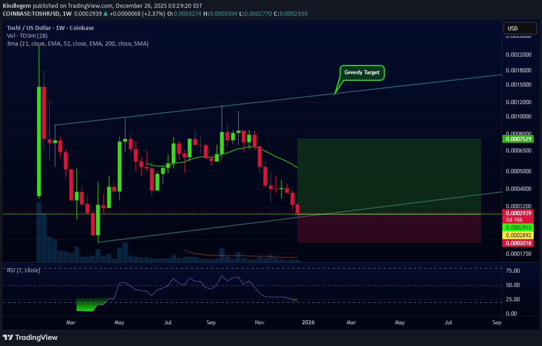Click the 0.0001750 price axis label
The image size is (542, 346).
518,254
